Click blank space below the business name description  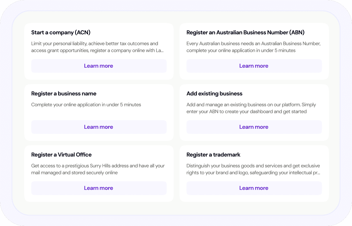(99, 114)
